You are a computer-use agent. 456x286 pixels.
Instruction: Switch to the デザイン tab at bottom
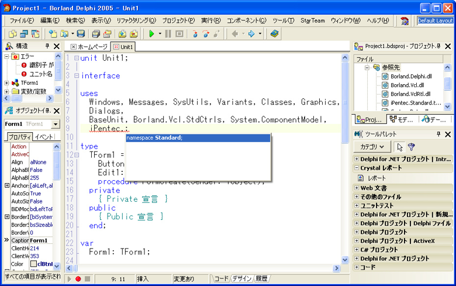tap(242, 279)
